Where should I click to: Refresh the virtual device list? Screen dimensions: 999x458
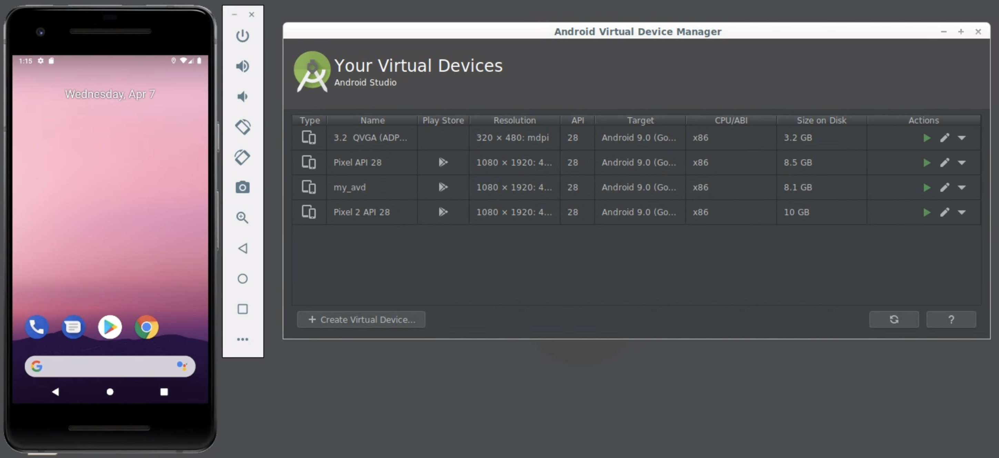pos(894,319)
